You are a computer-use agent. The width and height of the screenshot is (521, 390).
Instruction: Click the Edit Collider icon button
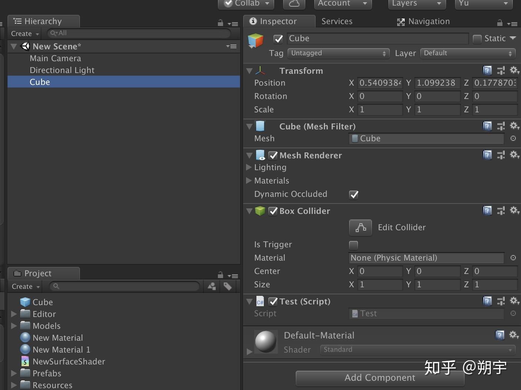360,227
